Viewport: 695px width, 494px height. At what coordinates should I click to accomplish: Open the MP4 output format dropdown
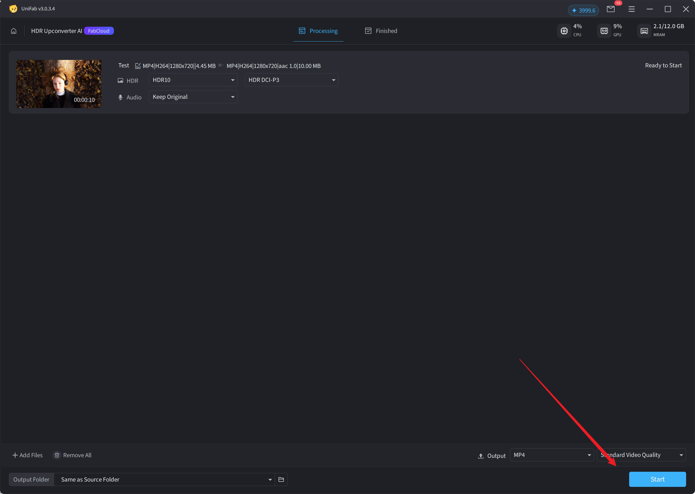(x=551, y=455)
